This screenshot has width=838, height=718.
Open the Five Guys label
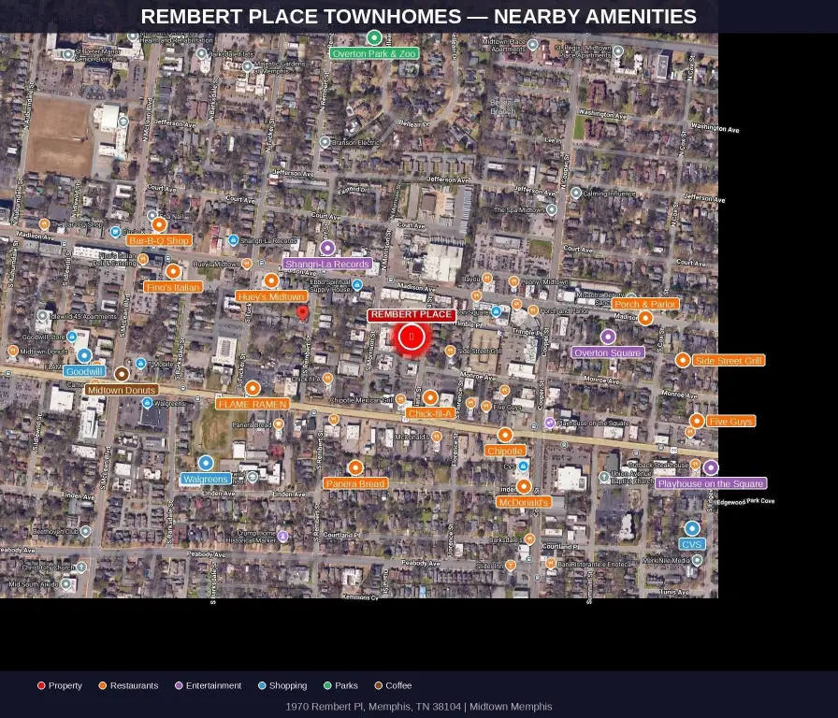(730, 422)
